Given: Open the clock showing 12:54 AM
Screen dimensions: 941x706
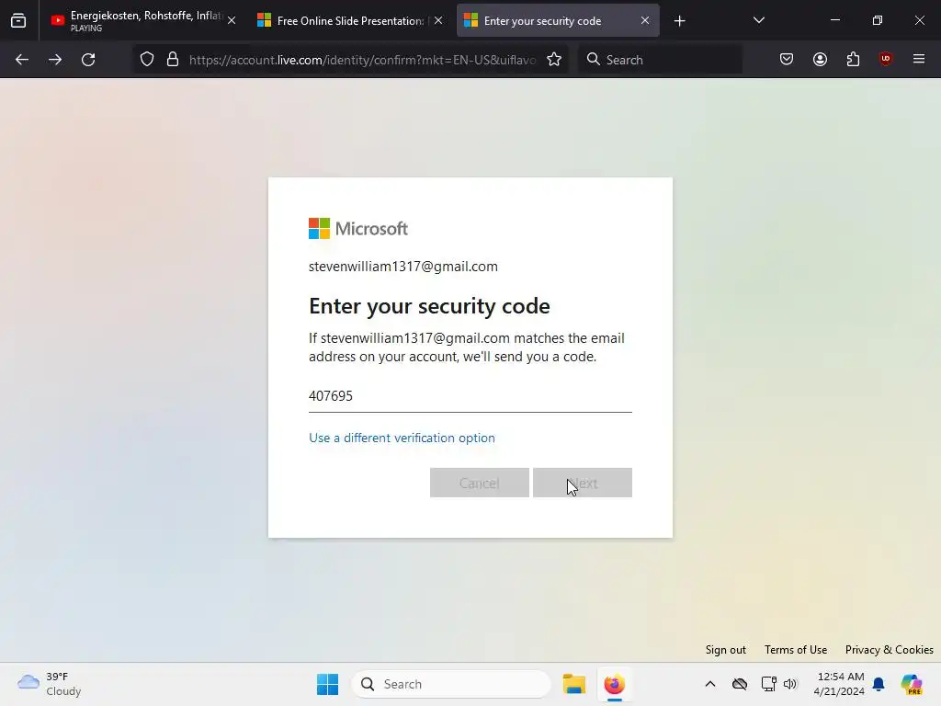Looking at the screenshot, I should pos(839,684).
